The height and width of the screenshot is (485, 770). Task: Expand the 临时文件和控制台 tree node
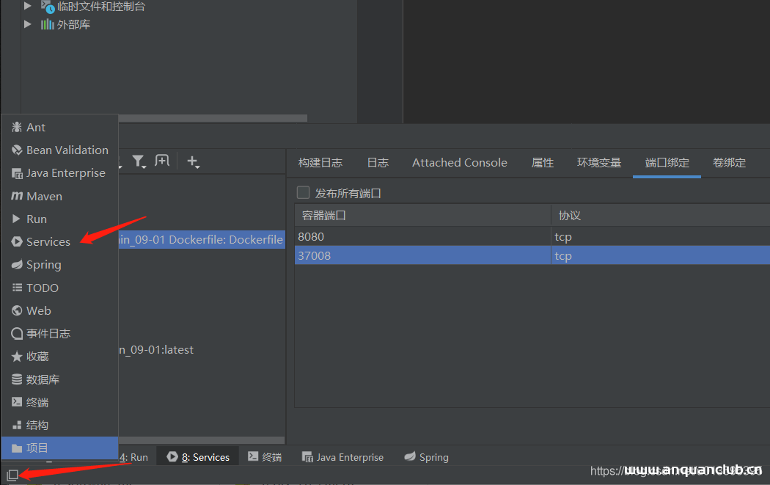28,7
